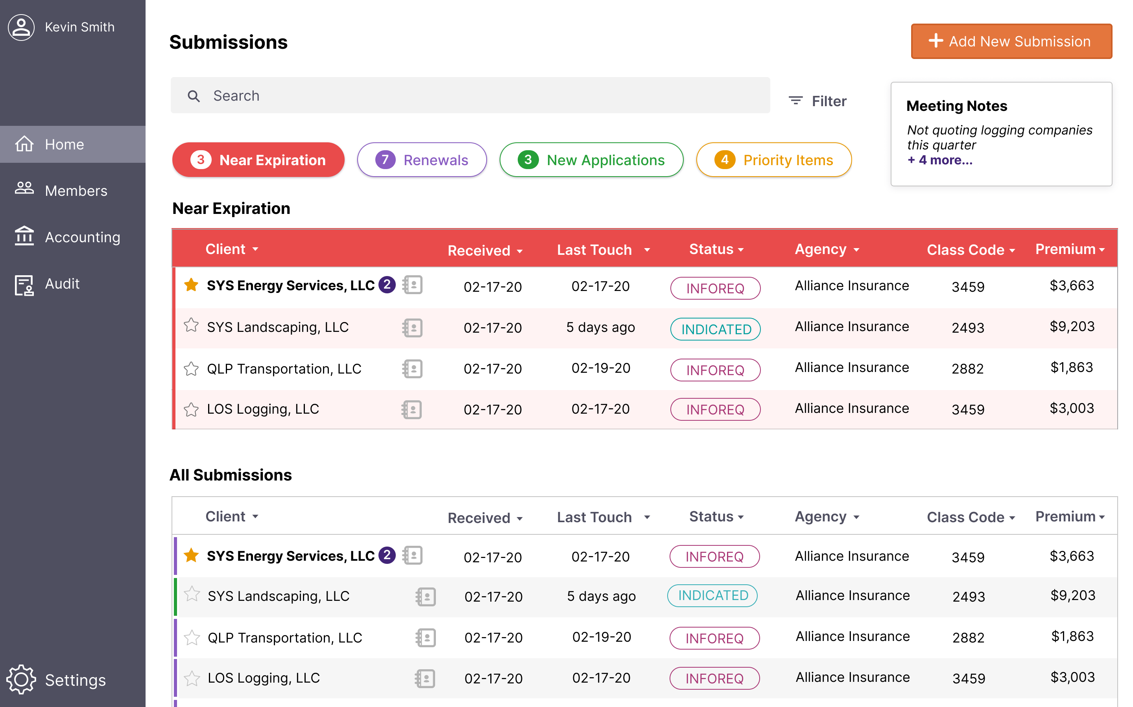Open Accounting bank icon in sidebar
1133x707 pixels.
pos(24,236)
